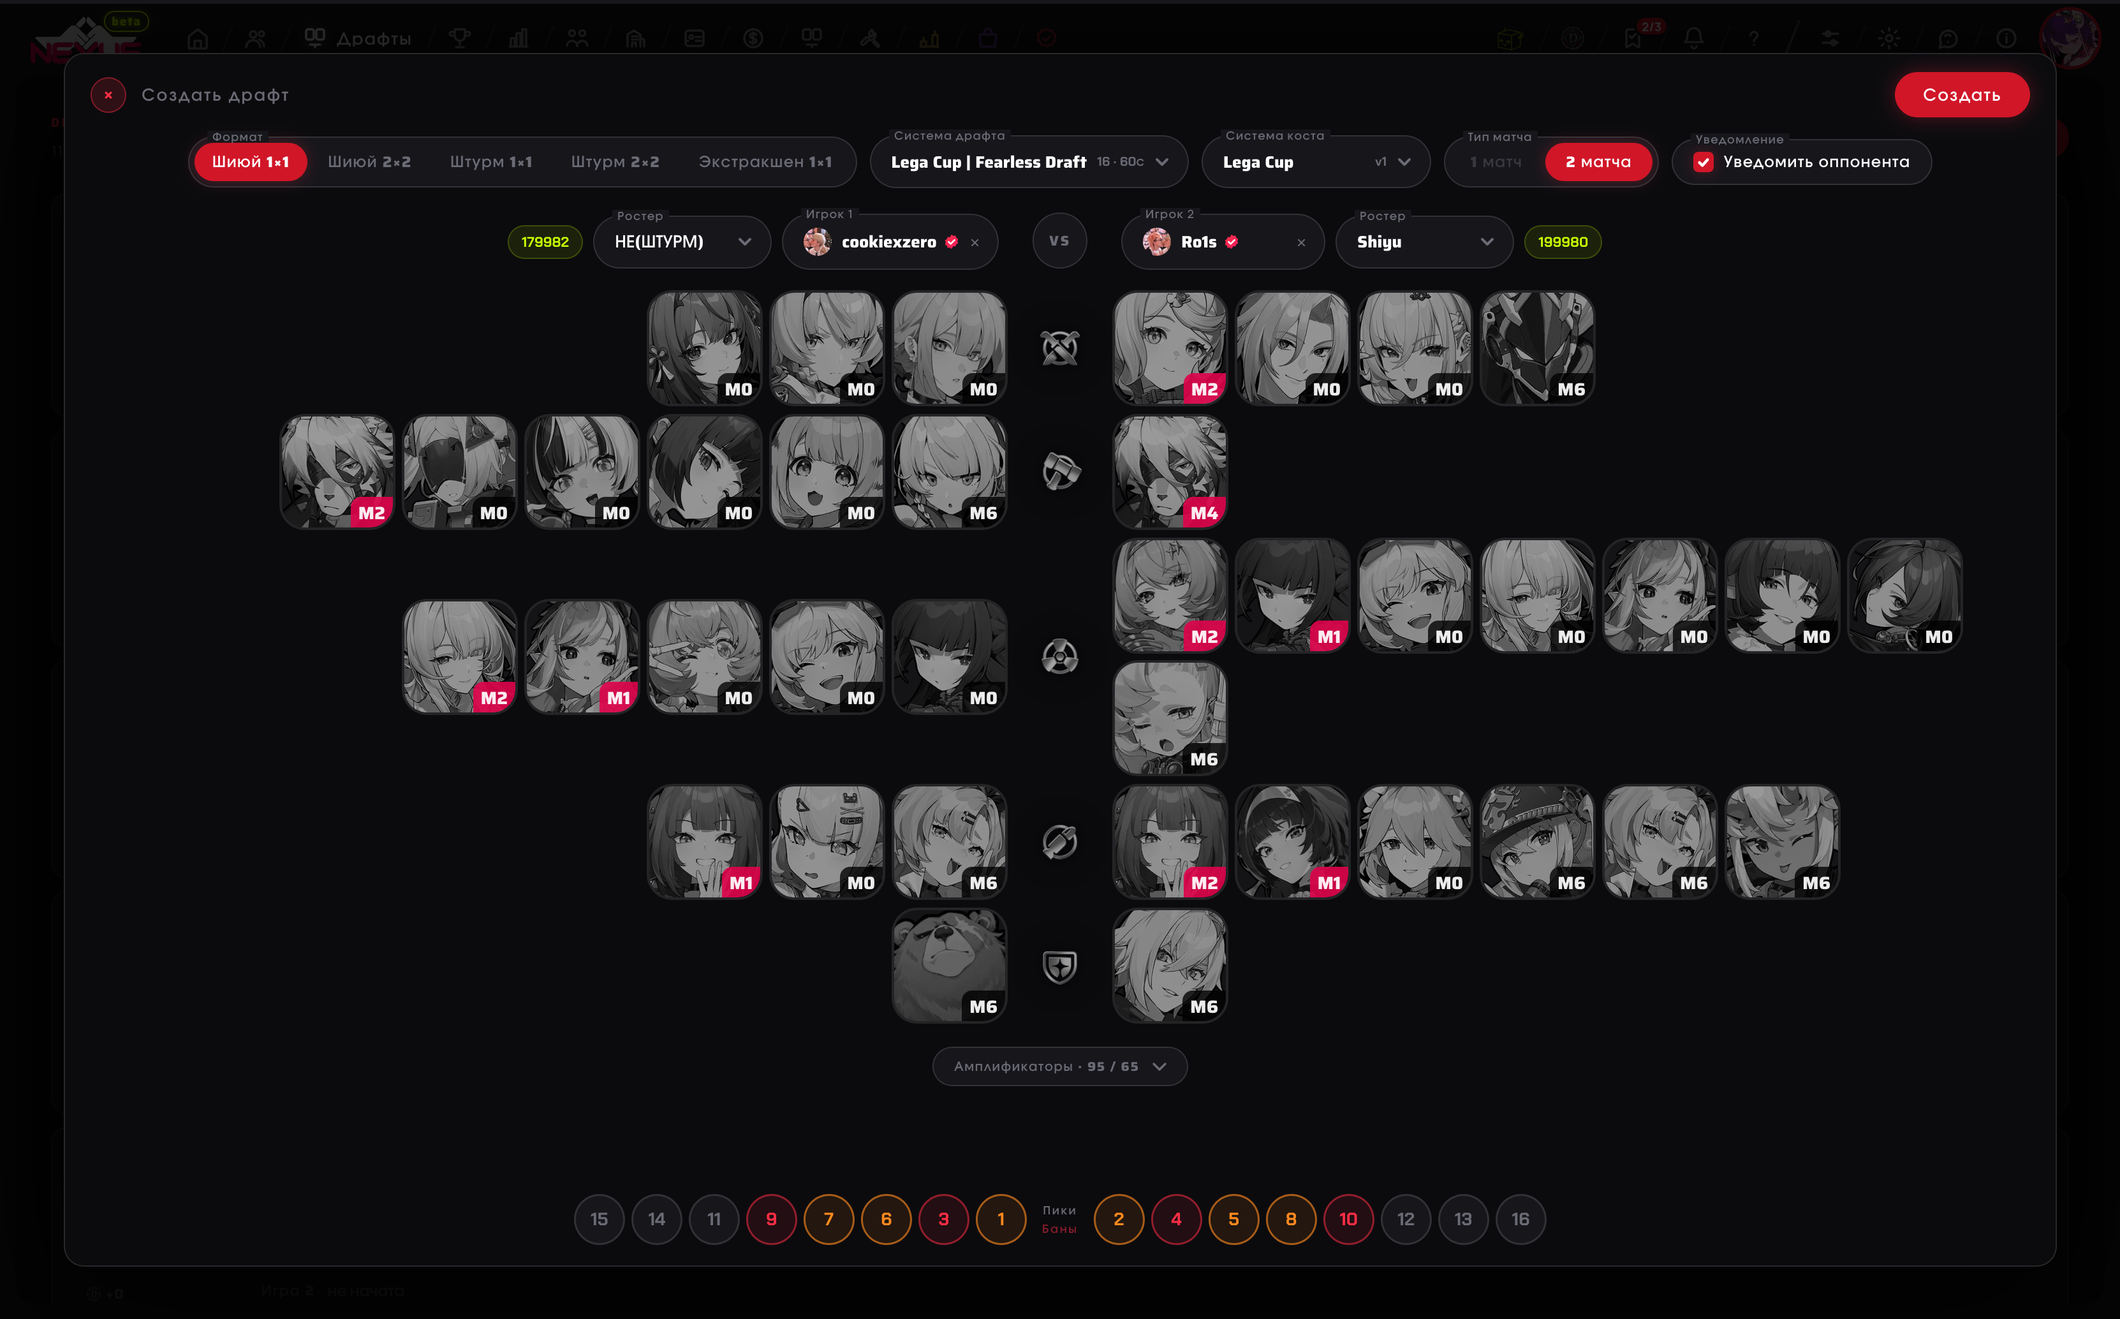Click pick order circle 9

click(x=771, y=1219)
